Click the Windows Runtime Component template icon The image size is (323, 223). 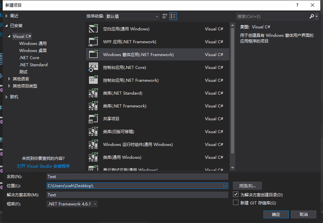(93, 144)
